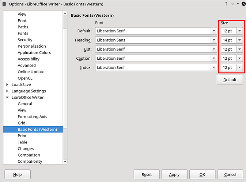Select the top Print tree item
This screenshot has height=182, width=246.
pos(22,20)
